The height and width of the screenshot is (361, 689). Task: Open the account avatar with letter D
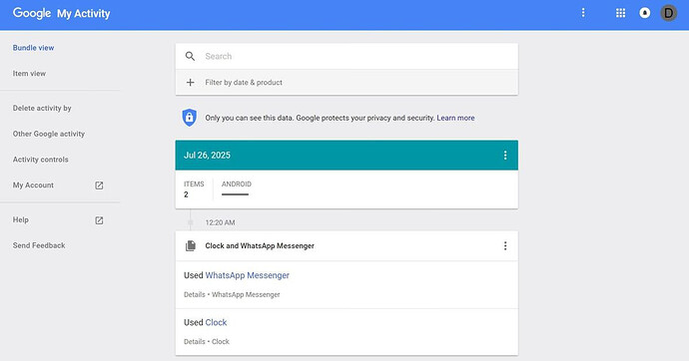(x=669, y=13)
